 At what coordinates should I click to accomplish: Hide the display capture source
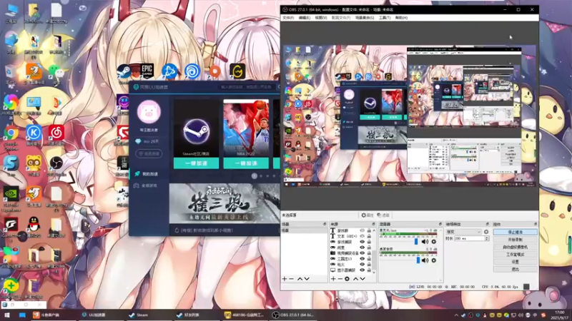363,270
